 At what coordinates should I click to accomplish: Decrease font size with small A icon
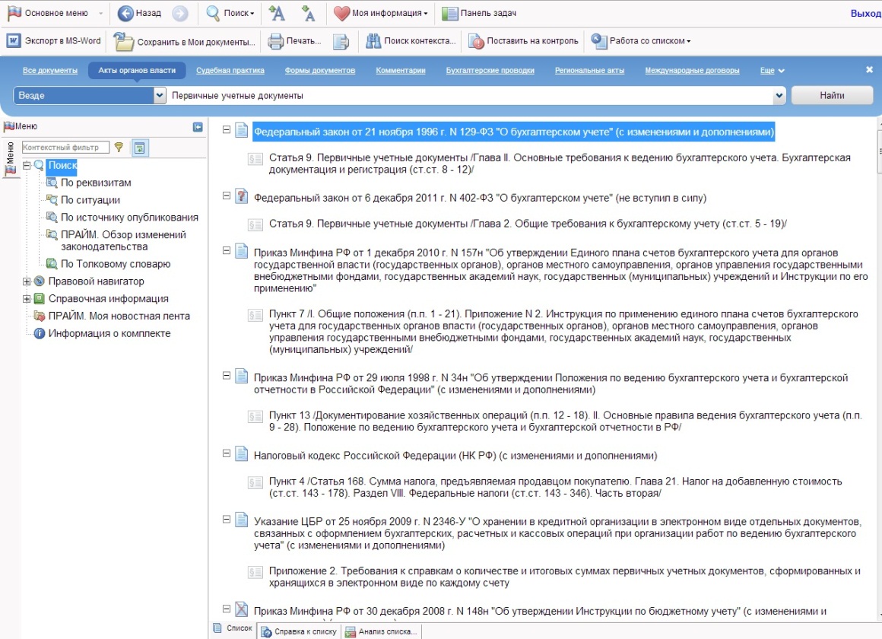click(308, 13)
